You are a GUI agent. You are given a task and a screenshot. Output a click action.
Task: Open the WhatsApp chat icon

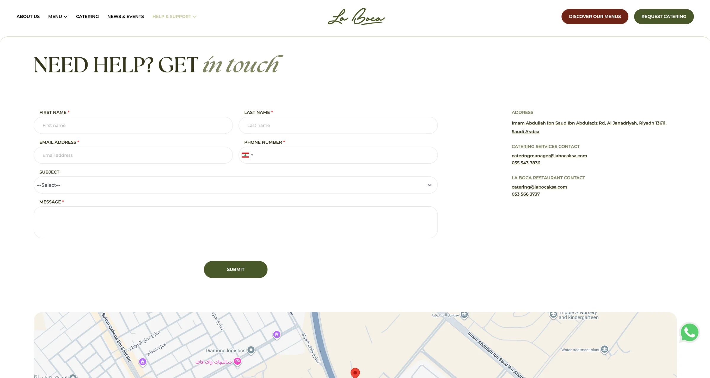tap(690, 332)
